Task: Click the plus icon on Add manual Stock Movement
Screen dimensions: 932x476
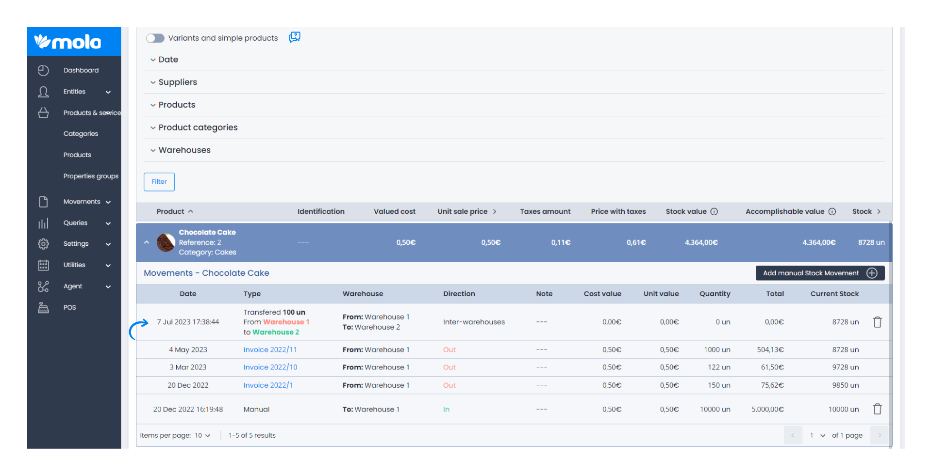Action: tap(872, 273)
